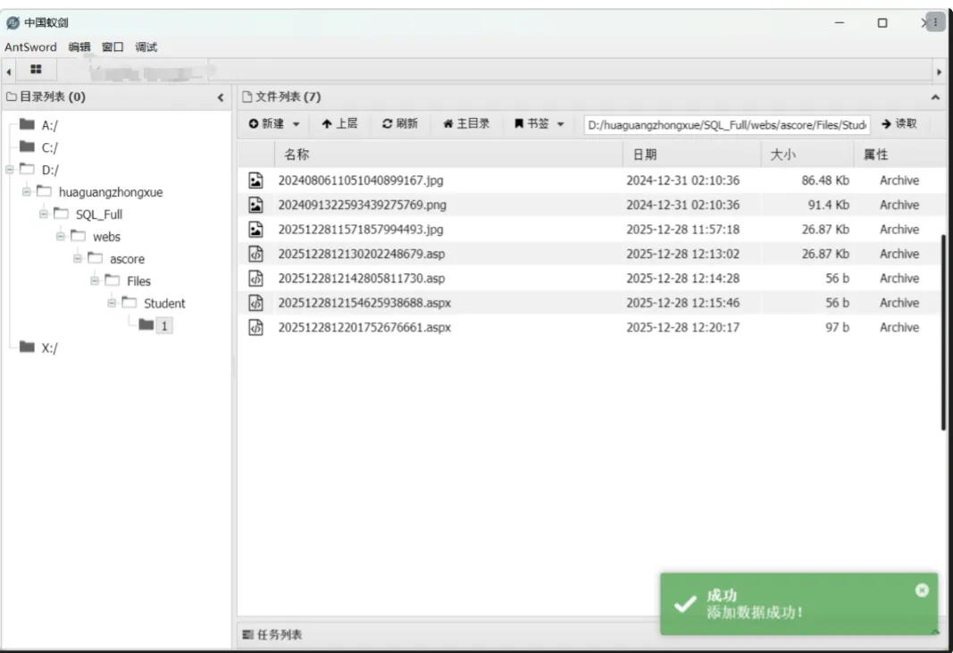953x653 pixels.
Task: Click the script icon beside 2025122812142805811730.asp
Action: (255, 278)
